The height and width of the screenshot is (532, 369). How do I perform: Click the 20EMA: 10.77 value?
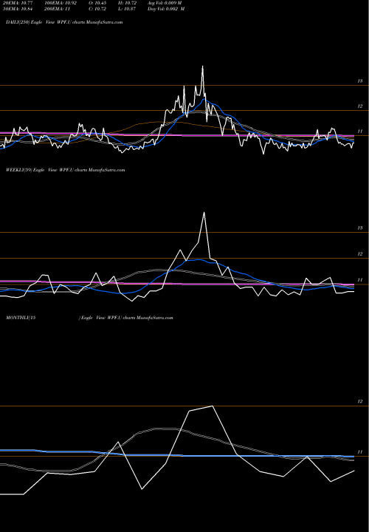click(x=16, y=3)
